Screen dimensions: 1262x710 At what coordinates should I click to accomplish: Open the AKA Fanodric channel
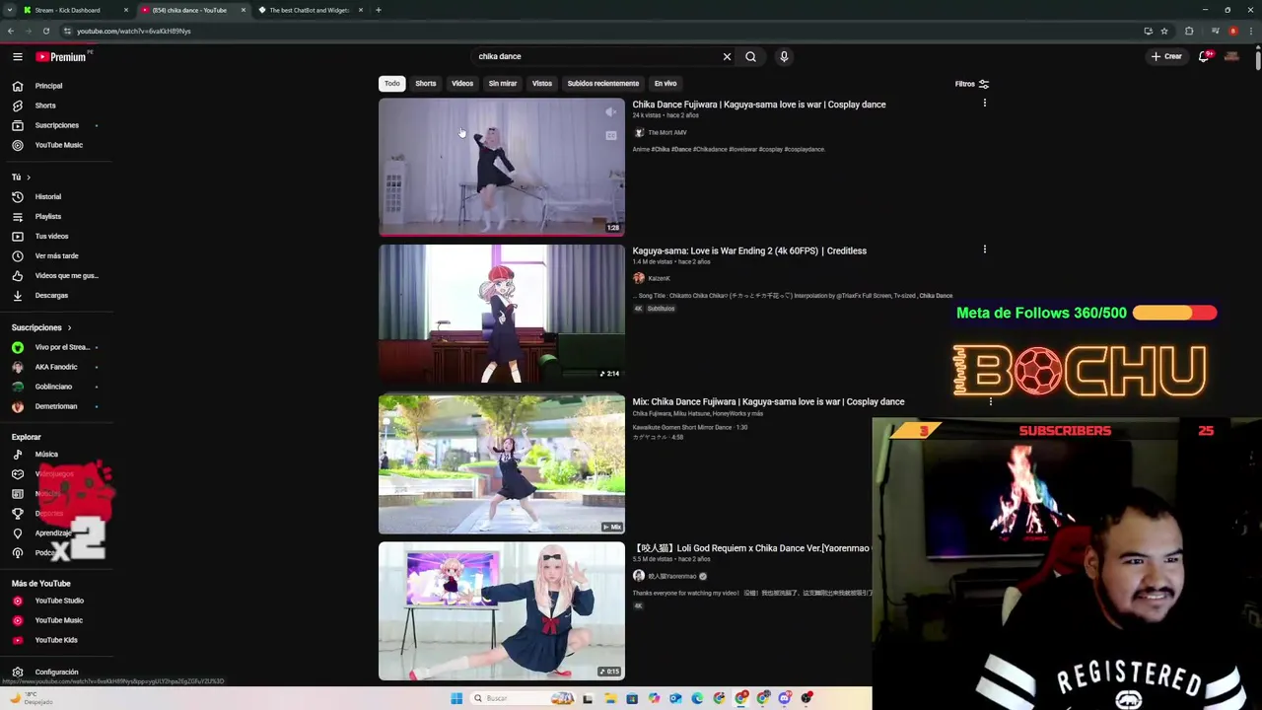pos(55,367)
